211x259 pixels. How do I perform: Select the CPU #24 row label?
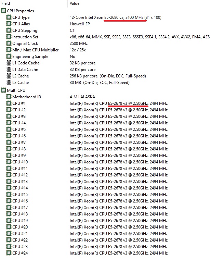pos(20,253)
